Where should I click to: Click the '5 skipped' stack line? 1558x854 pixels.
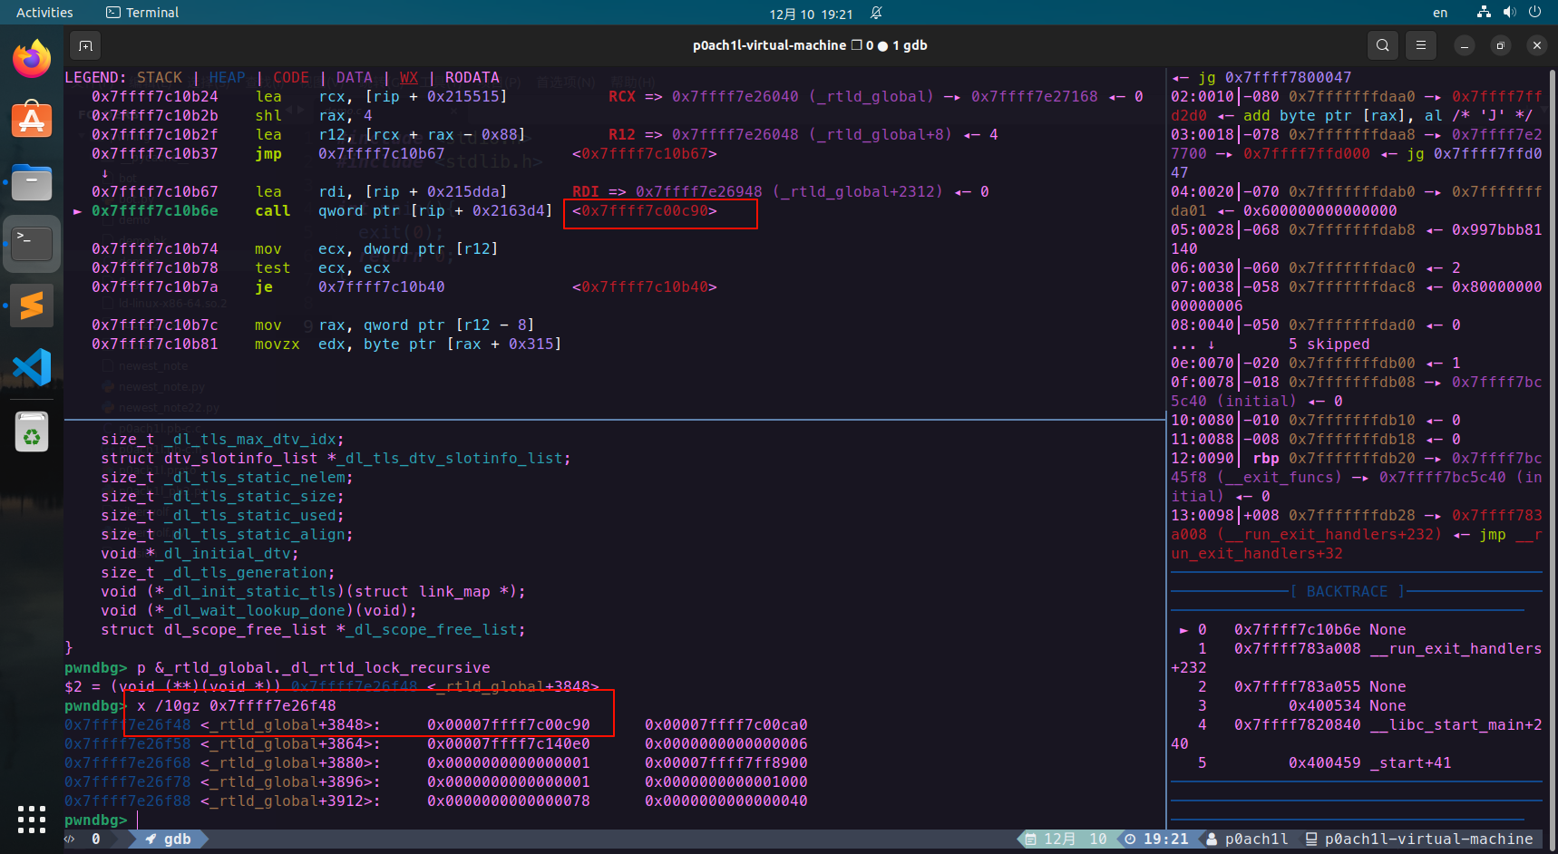point(1329,344)
